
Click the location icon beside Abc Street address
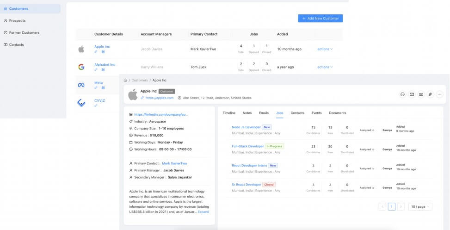click(179, 98)
